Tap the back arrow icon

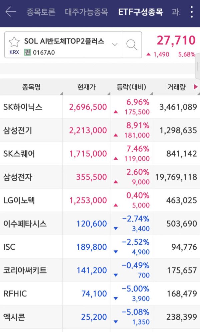point(11,11)
